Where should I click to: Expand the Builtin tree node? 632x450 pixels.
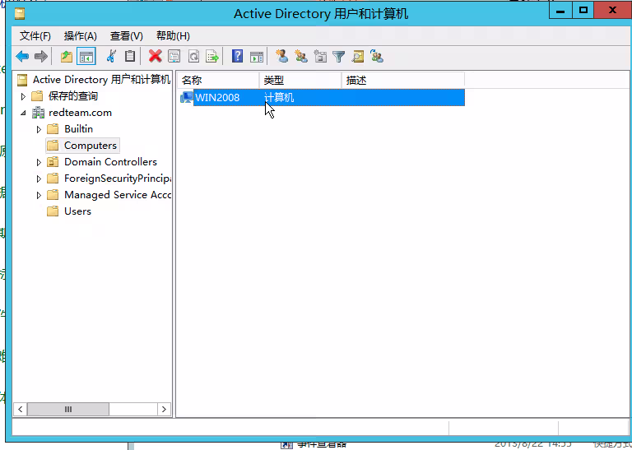coord(39,129)
